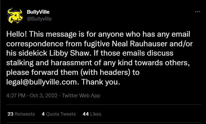View the 44 Likes list
Viewport: 206px width, 124px height.
click(92, 114)
